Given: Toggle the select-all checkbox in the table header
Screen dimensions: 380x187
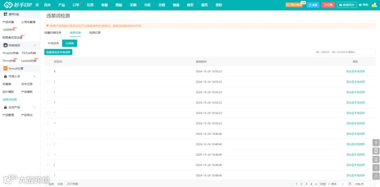Looking at the screenshot, I should click(48, 62).
